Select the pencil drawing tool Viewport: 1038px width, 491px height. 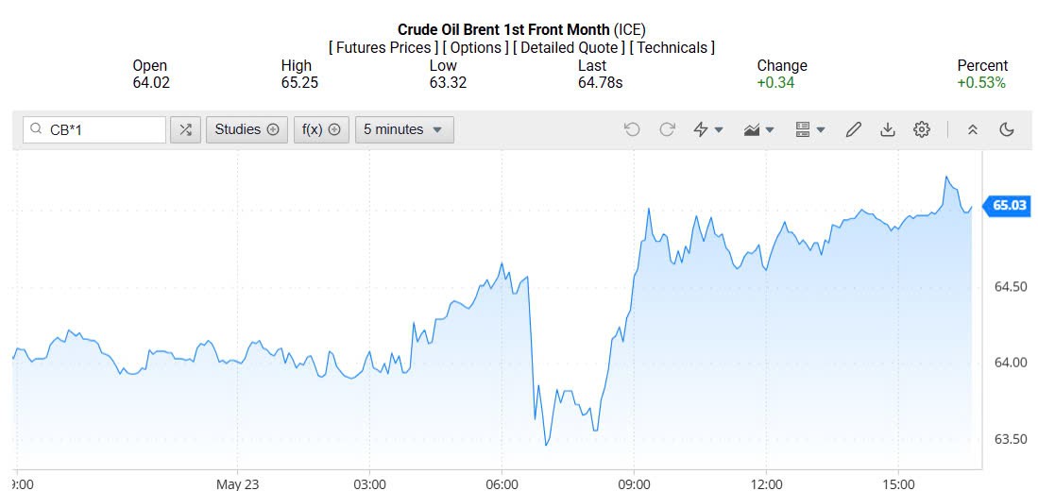click(853, 130)
